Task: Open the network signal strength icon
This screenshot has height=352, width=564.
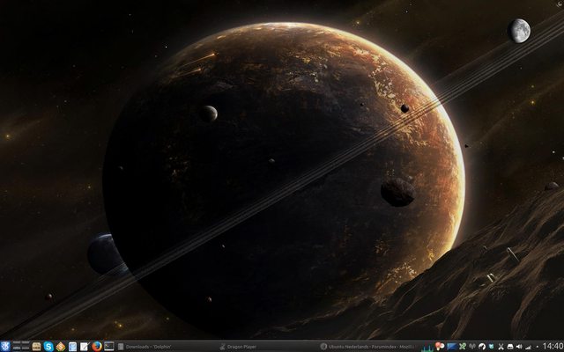Action: (528, 347)
